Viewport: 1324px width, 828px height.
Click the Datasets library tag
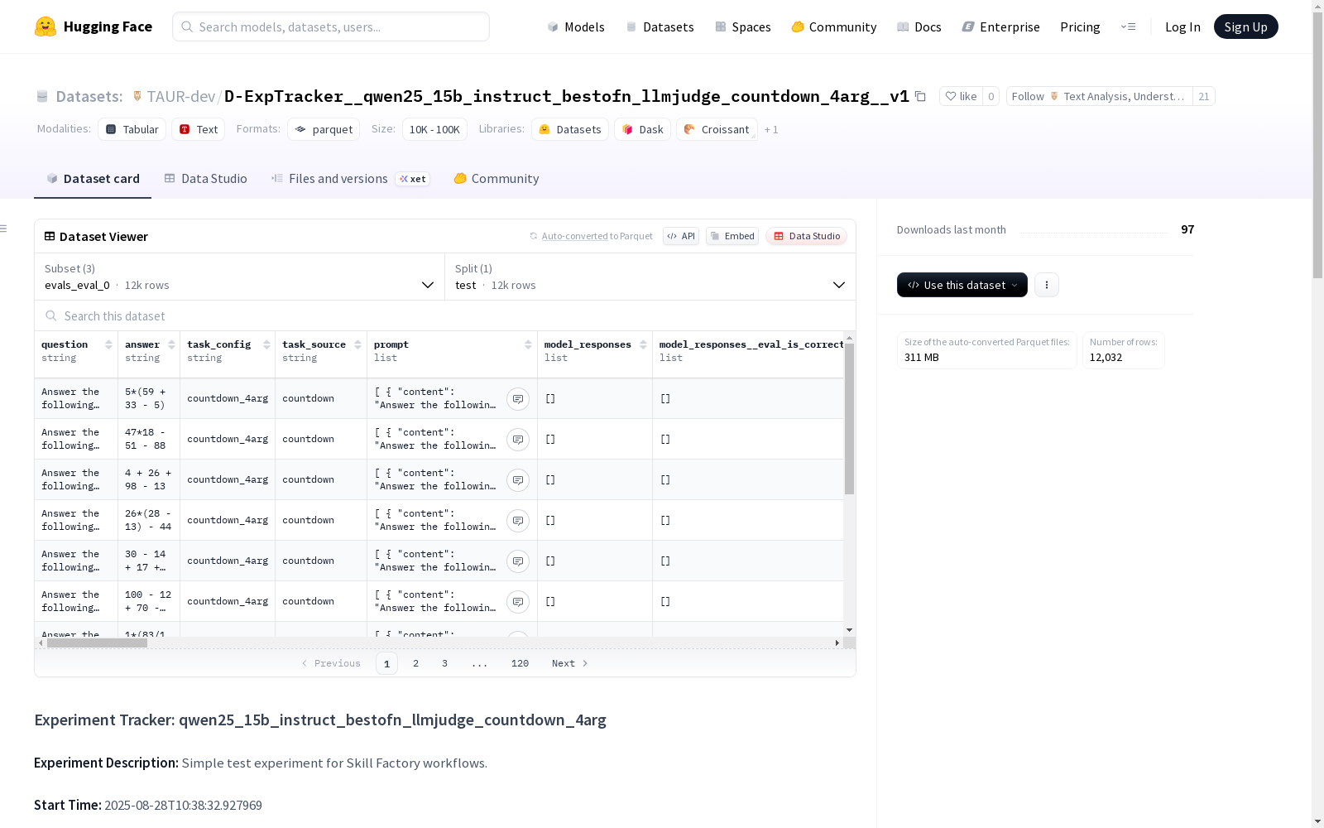tap(570, 129)
